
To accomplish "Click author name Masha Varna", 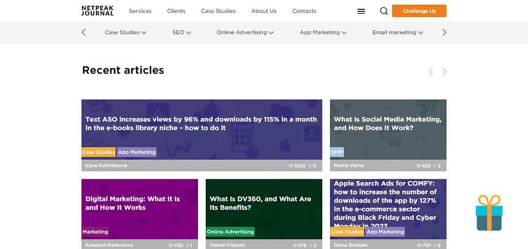I will click(349, 165).
